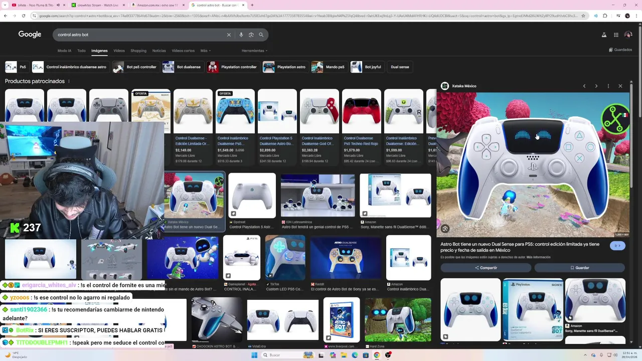Select the Videos cortos tab
Image resolution: width=642 pixels, height=361 pixels.
pos(183,51)
